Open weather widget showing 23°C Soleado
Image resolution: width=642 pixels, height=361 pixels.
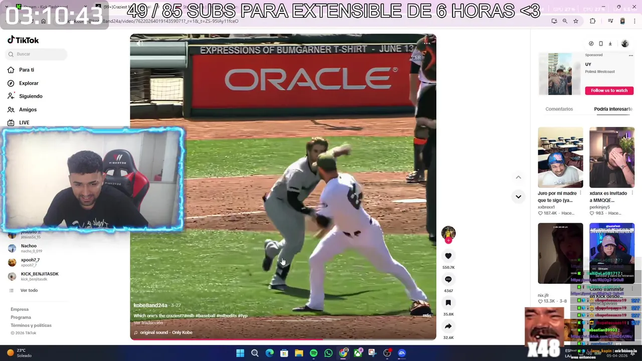[x=20, y=353]
